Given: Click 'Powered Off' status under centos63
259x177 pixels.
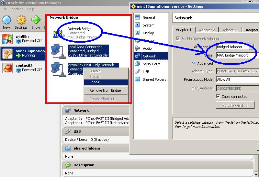Looking at the screenshot, I should click(x=32, y=70).
